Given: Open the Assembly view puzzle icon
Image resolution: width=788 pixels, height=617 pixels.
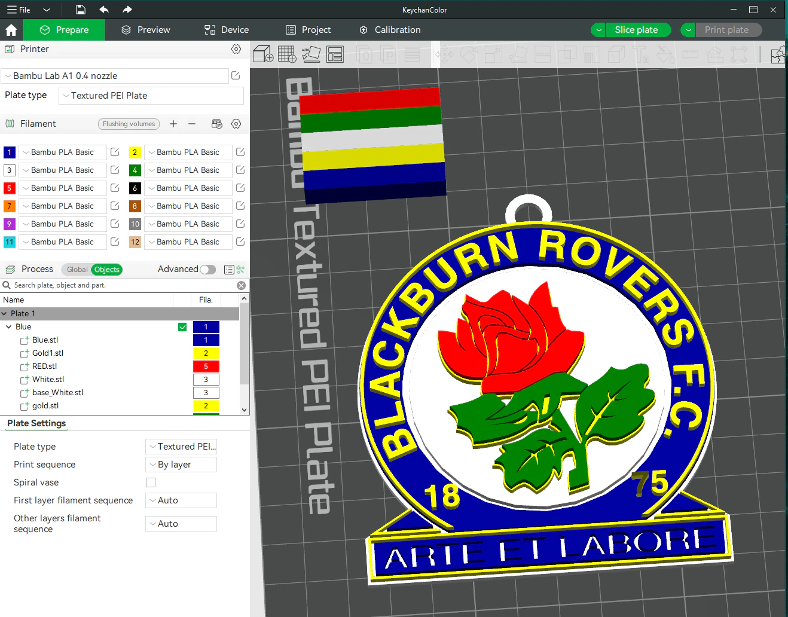Looking at the screenshot, I should [778, 54].
